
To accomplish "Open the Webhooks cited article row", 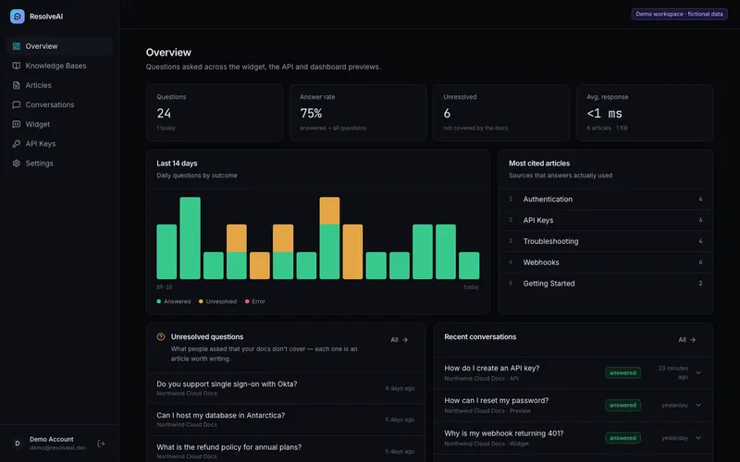I will pyautogui.click(x=606, y=262).
